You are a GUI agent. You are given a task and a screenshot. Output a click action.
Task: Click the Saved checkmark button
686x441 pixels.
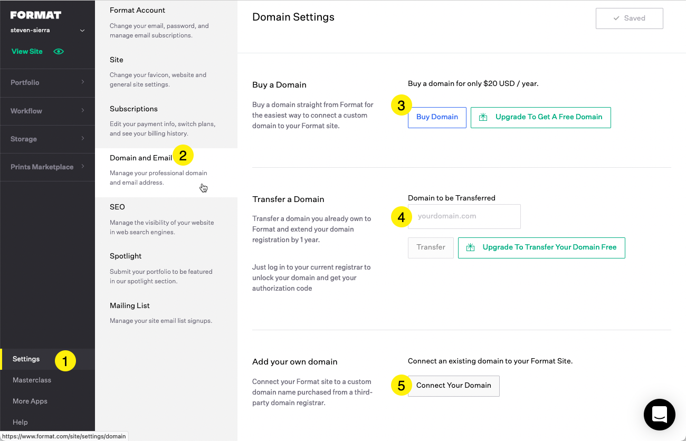click(629, 18)
